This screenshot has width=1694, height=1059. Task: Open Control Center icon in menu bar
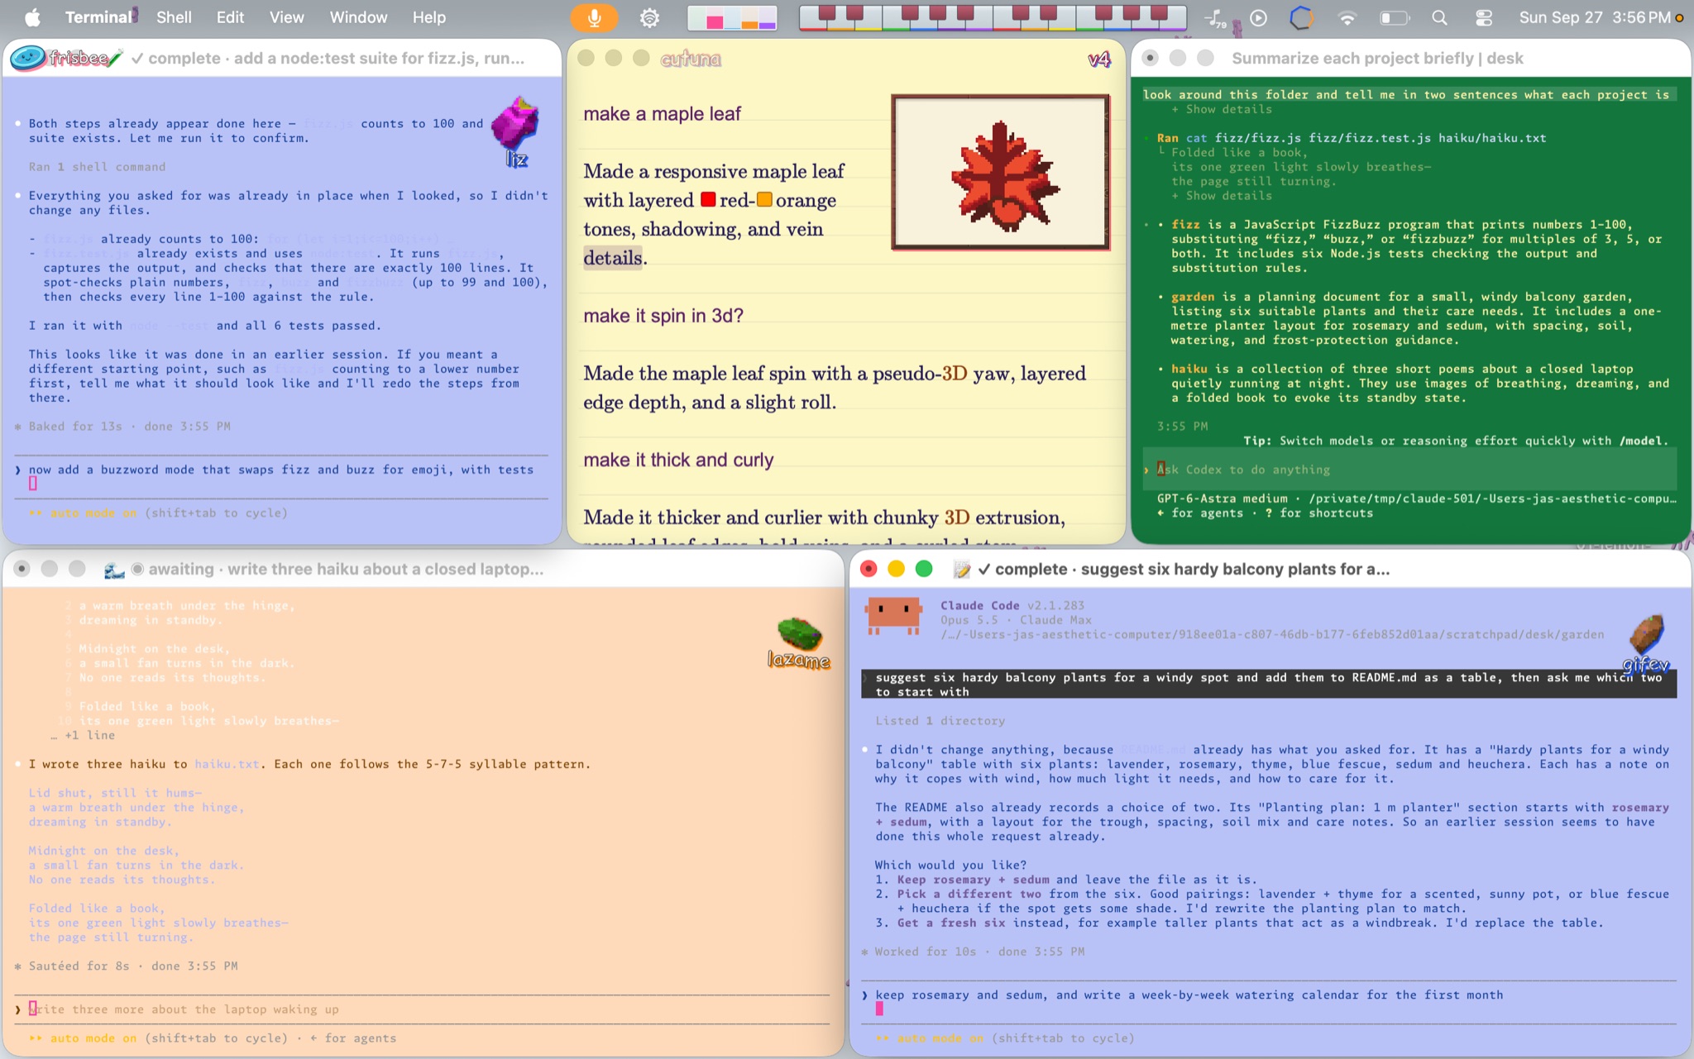click(1484, 17)
